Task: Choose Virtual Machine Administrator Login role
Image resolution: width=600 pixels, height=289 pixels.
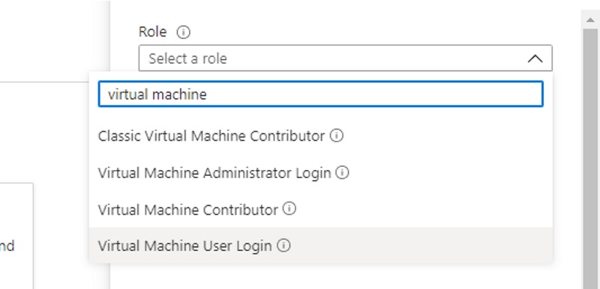Action: pos(321,172)
